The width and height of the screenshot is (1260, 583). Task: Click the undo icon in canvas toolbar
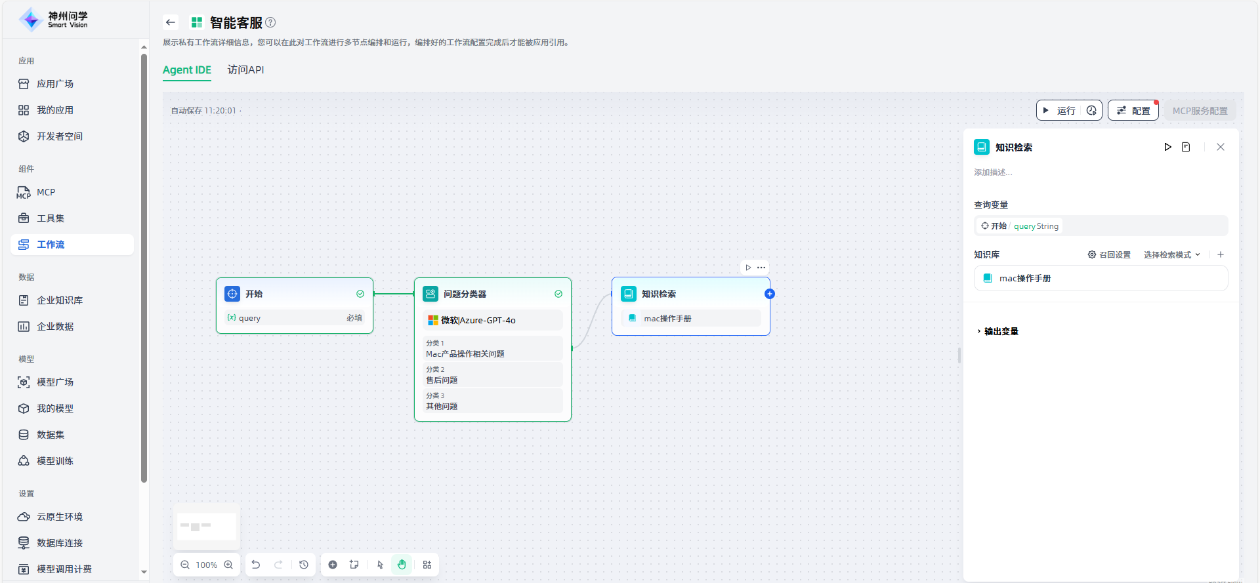point(256,565)
